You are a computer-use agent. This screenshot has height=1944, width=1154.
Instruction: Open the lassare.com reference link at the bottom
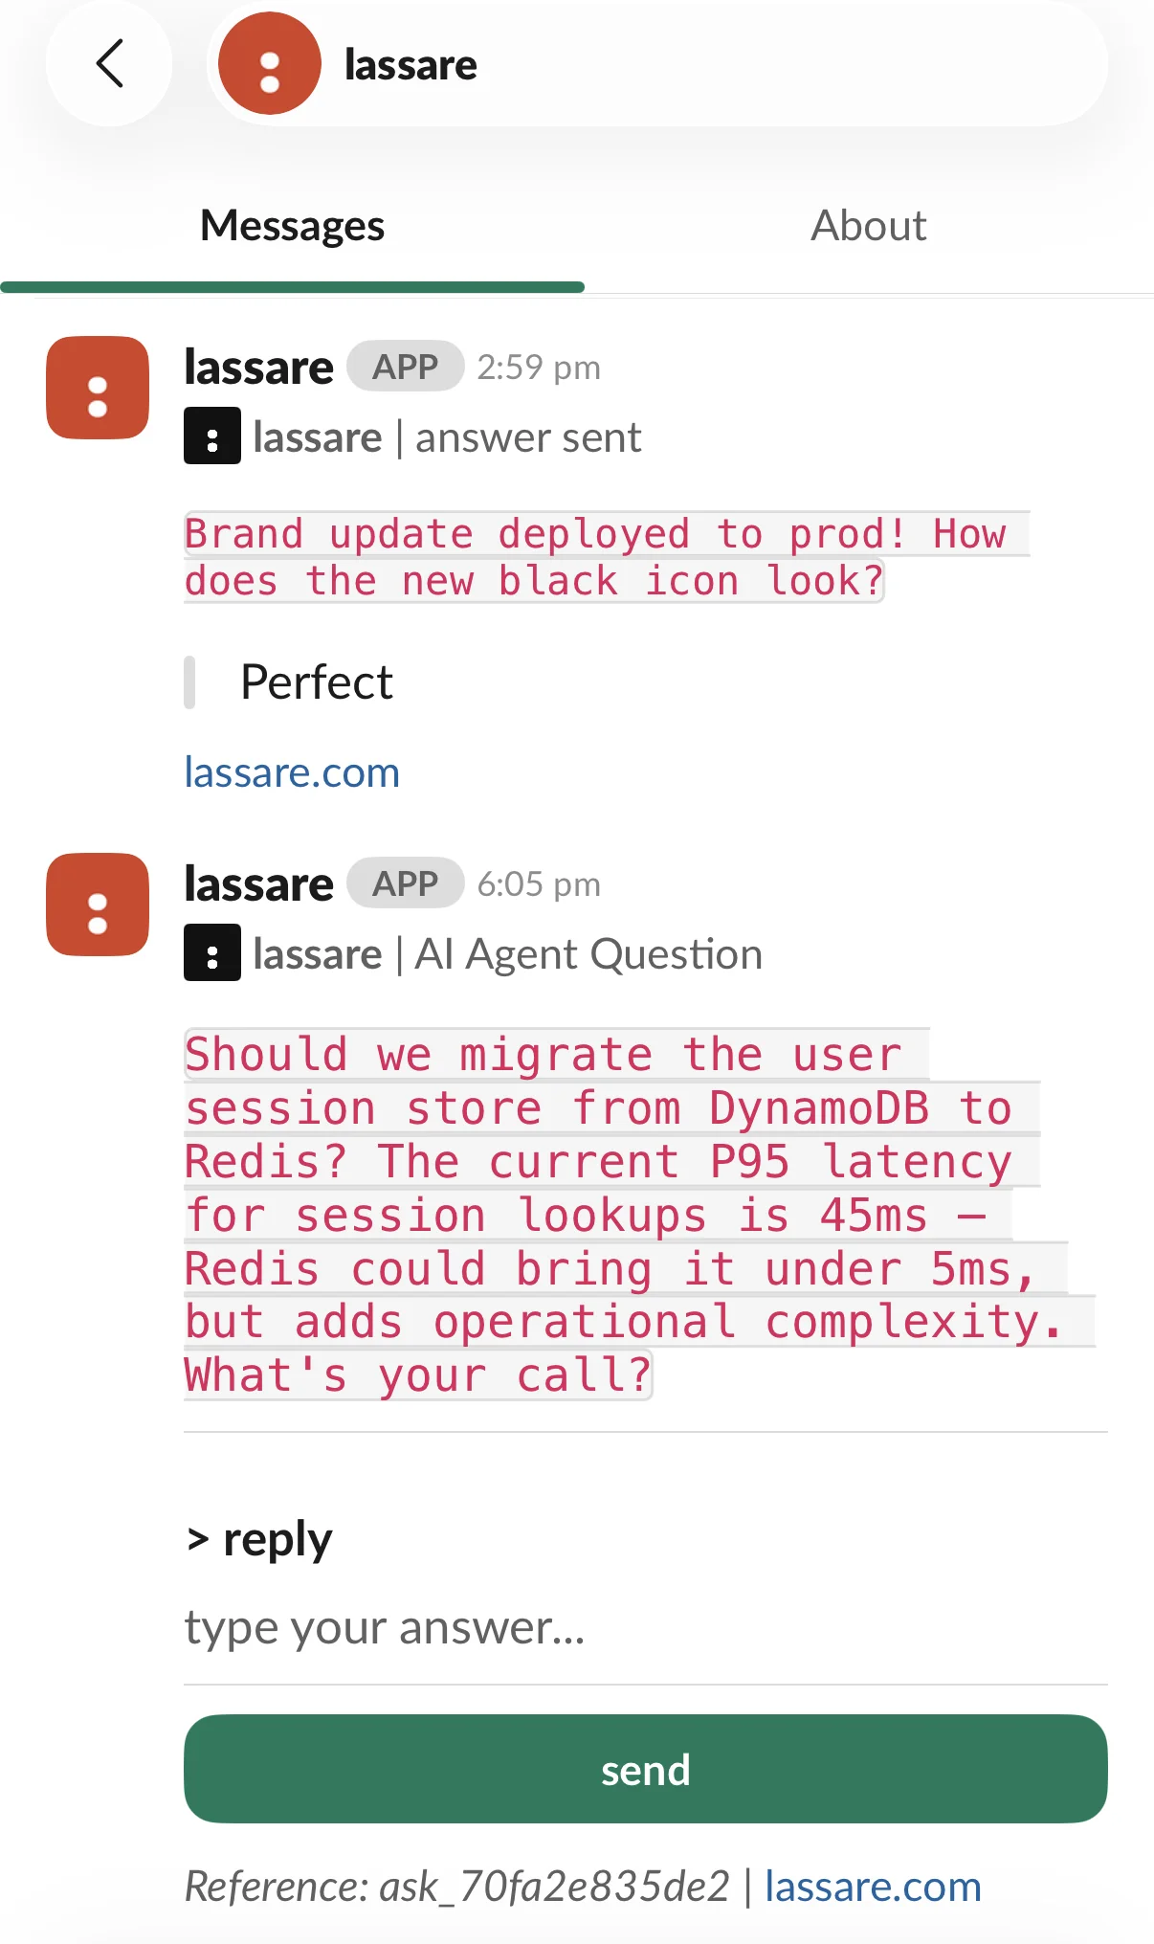[872, 1887]
